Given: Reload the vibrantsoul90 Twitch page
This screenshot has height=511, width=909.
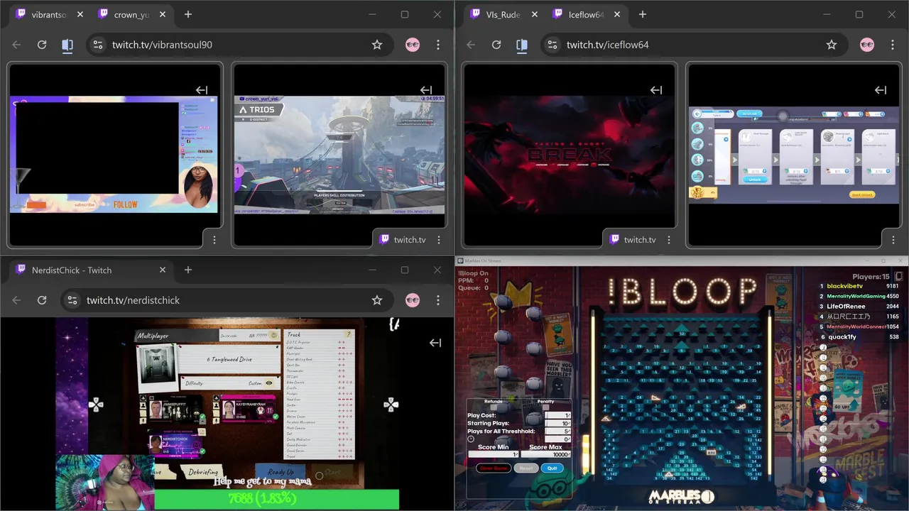Looking at the screenshot, I should [42, 45].
